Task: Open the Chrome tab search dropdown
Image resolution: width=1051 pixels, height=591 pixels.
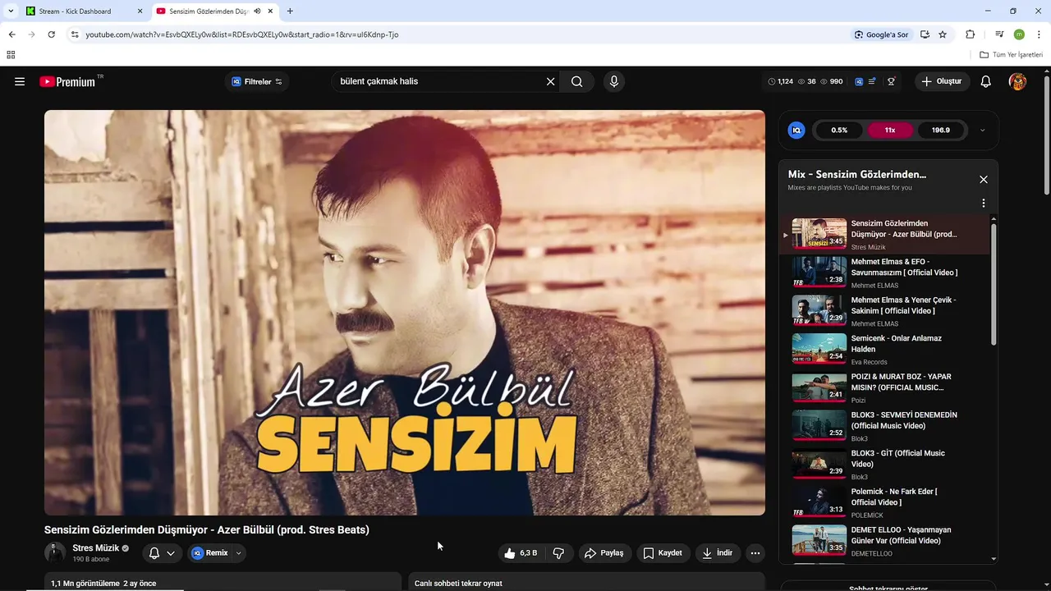Action: (11, 11)
